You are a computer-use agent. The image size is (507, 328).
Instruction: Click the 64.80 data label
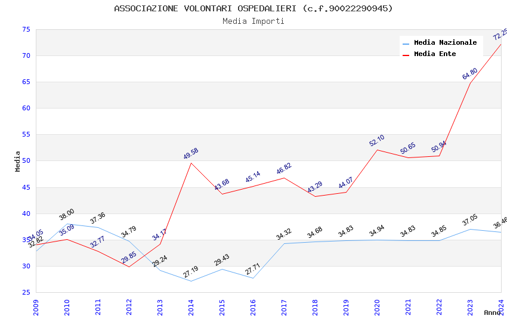pyautogui.click(x=469, y=74)
